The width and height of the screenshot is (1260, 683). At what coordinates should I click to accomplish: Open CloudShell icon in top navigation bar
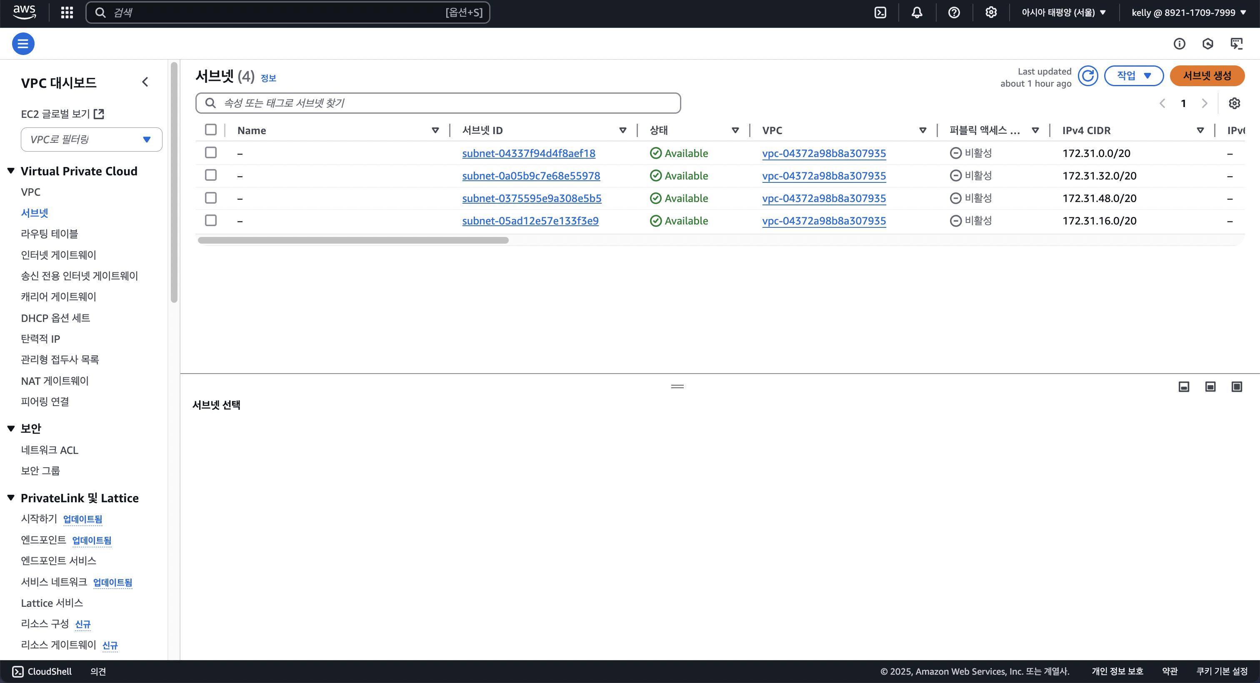(x=880, y=13)
